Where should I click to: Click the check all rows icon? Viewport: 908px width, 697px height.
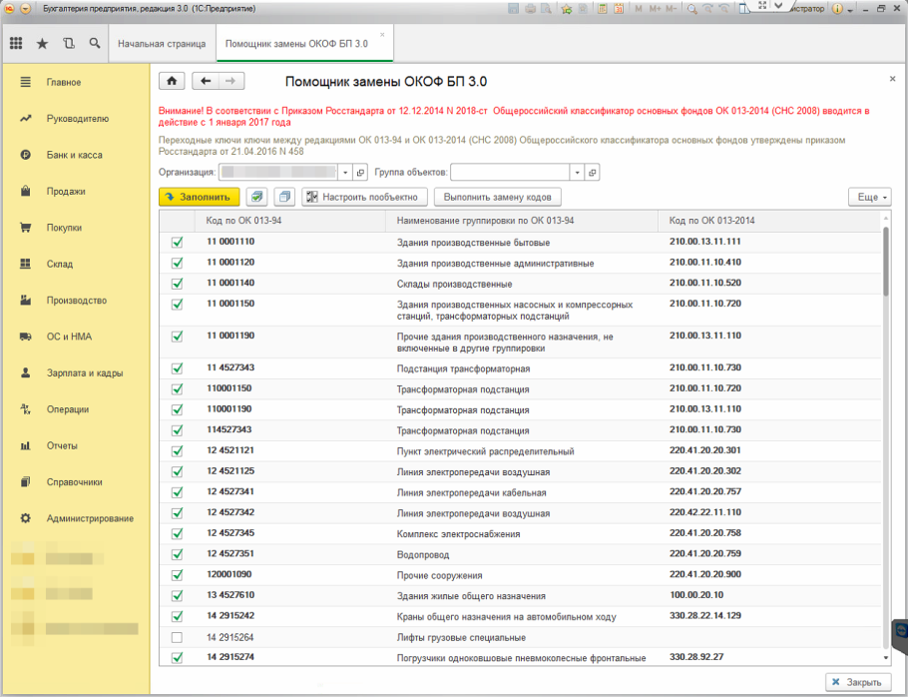[256, 198]
